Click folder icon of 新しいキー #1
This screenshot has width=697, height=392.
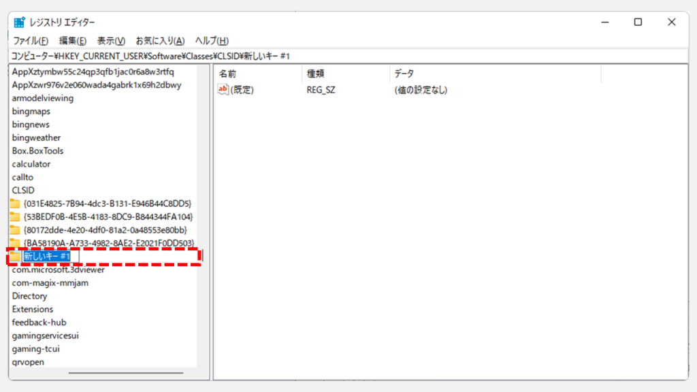(15, 256)
